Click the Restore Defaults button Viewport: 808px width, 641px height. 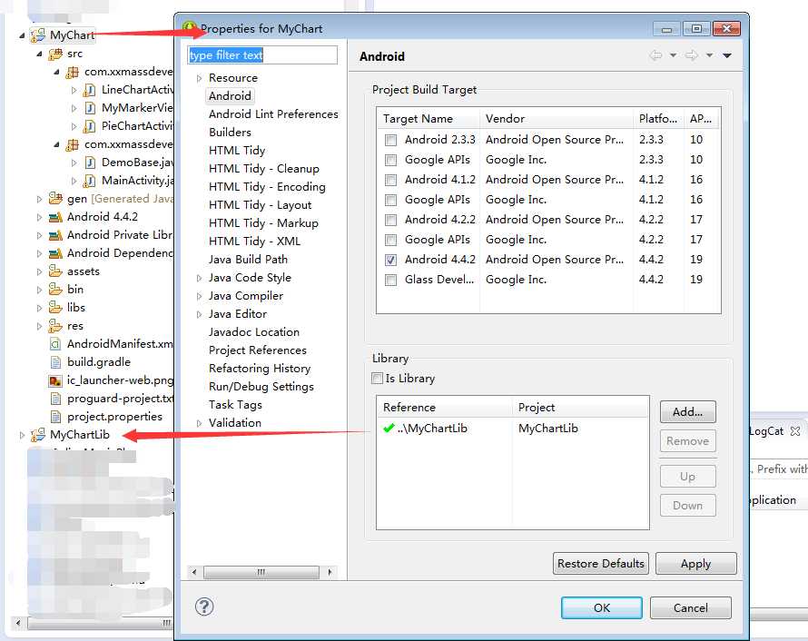601,563
